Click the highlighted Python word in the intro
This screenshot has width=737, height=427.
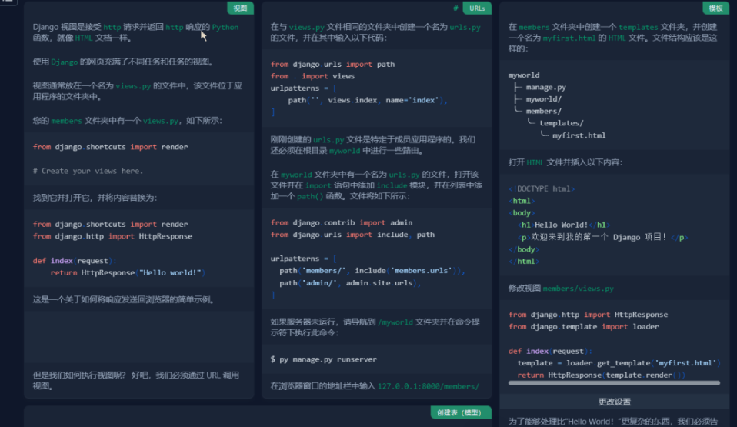[225, 27]
